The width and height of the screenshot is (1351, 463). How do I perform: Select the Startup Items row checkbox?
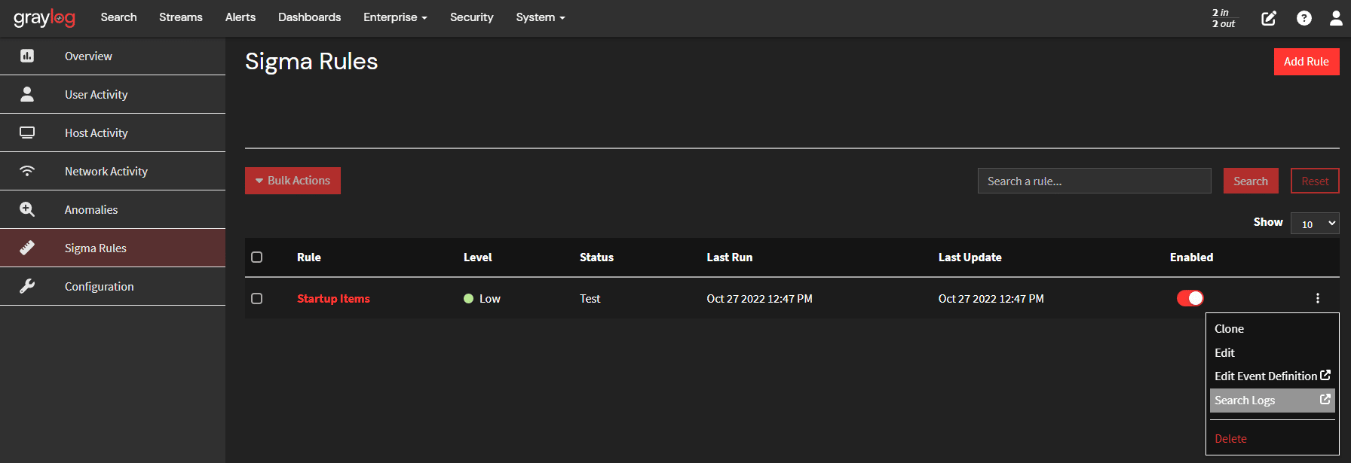pyautogui.click(x=256, y=298)
